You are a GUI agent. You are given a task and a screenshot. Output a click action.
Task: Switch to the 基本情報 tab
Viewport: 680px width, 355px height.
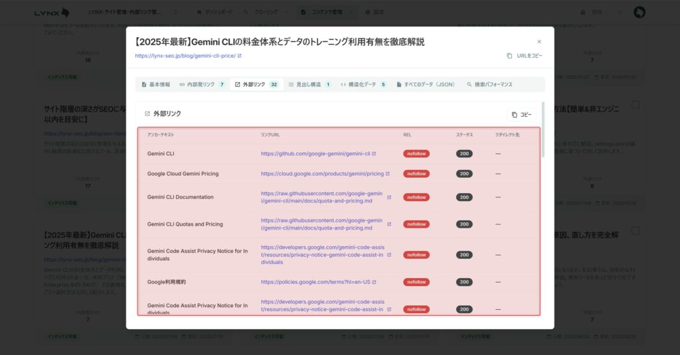point(156,84)
